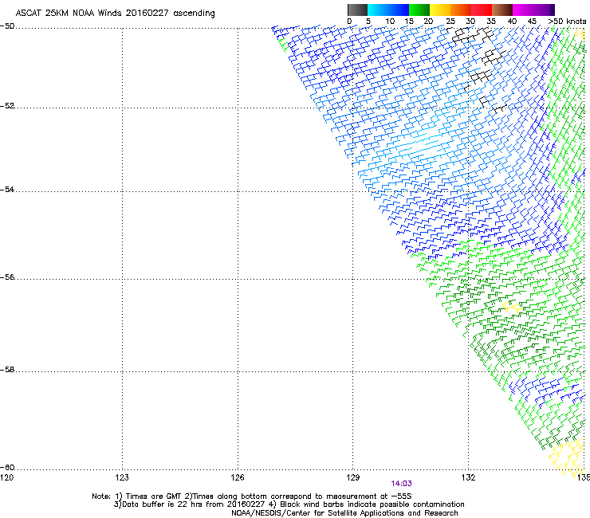Click the latitude label '-54'
The image size is (590, 518).
tap(7, 190)
